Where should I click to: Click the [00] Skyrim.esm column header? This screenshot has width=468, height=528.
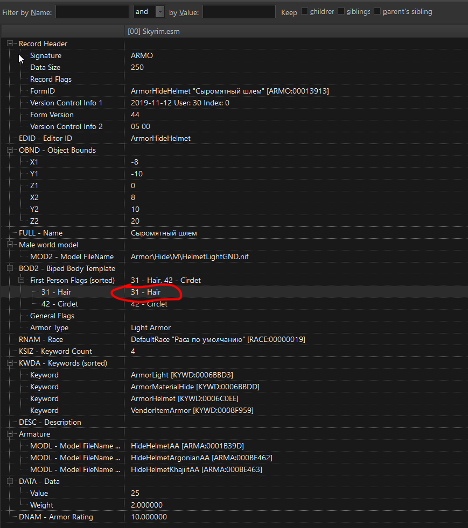[296, 31]
